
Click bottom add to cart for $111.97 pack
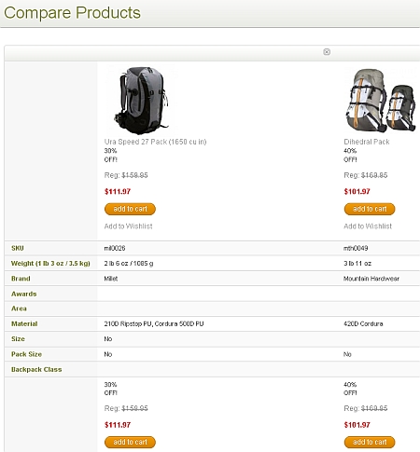[130, 442]
